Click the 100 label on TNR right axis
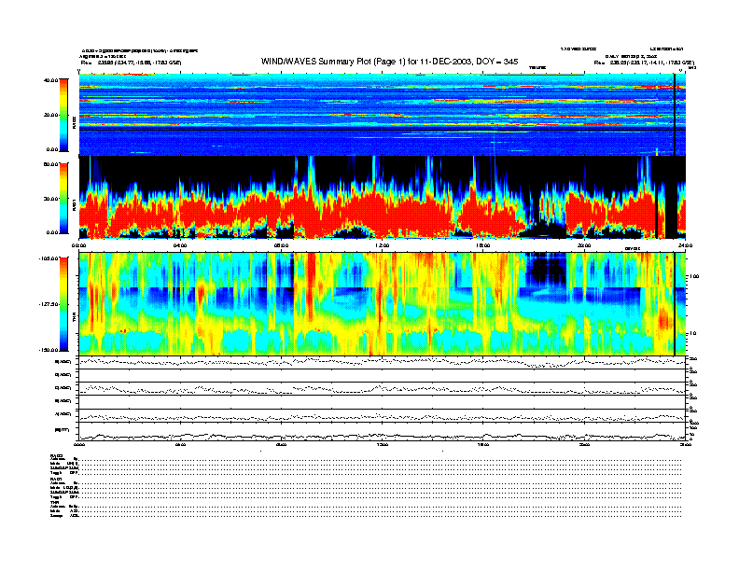This screenshot has height=571, width=739. 694,276
